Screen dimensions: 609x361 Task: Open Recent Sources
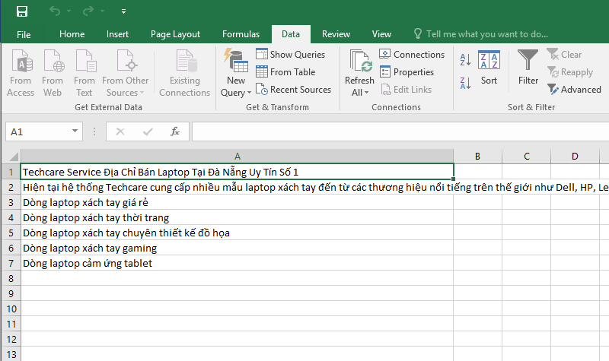(x=293, y=90)
